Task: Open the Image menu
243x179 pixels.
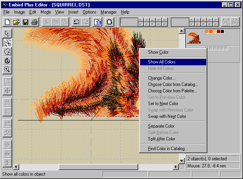Action: point(20,12)
